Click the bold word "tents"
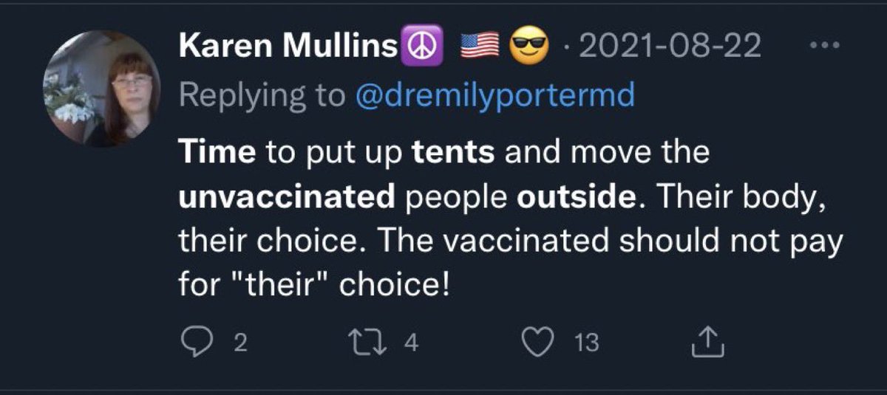The width and height of the screenshot is (887, 395). point(452,152)
